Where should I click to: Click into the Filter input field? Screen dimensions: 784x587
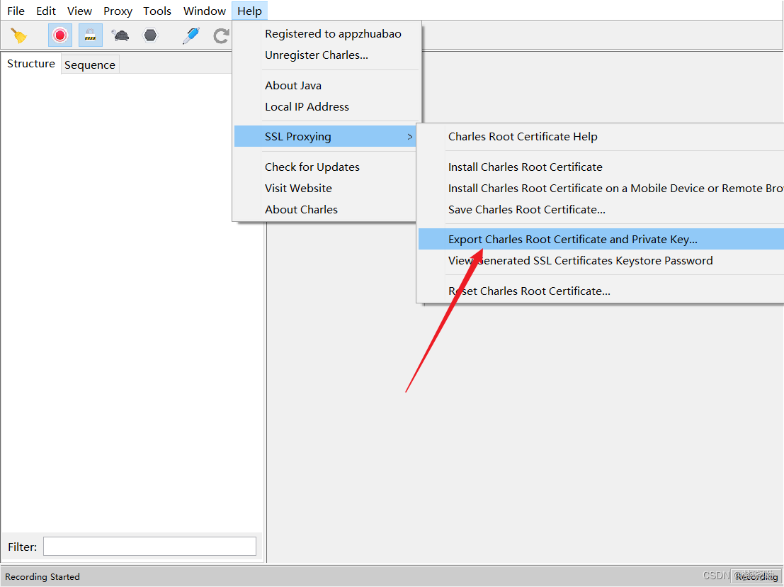pos(149,547)
